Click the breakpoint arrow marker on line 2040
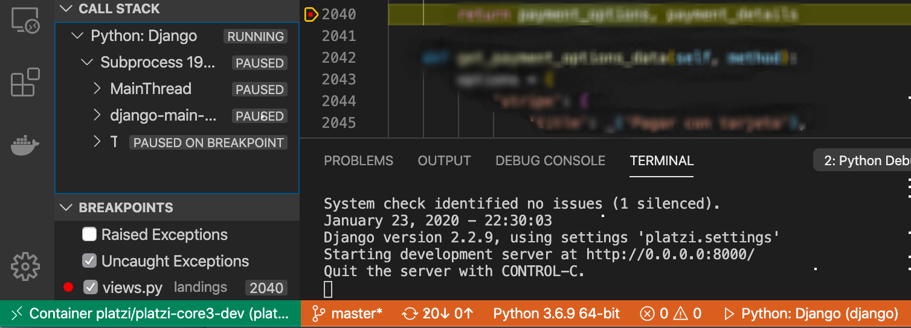The width and height of the screenshot is (911, 328). pyautogui.click(x=311, y=14)
